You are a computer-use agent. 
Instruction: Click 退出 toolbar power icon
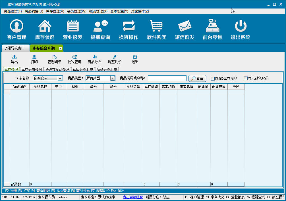pyautogui.click(x=135, y=59)
